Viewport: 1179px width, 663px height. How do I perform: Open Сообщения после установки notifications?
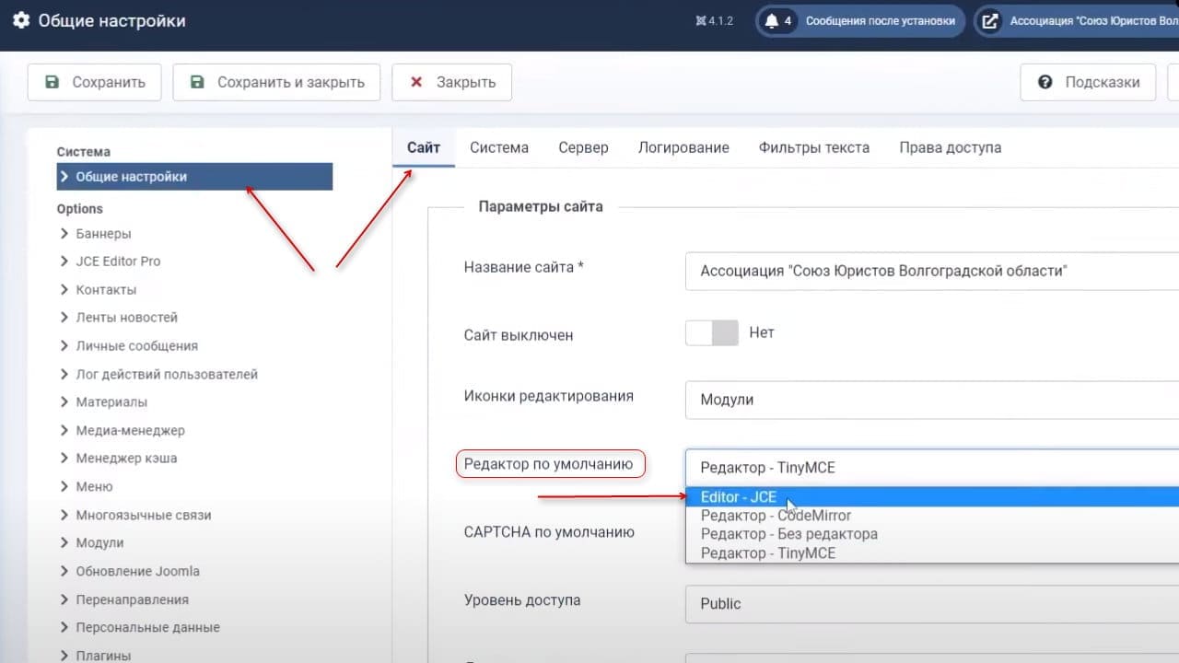[861, 21]
